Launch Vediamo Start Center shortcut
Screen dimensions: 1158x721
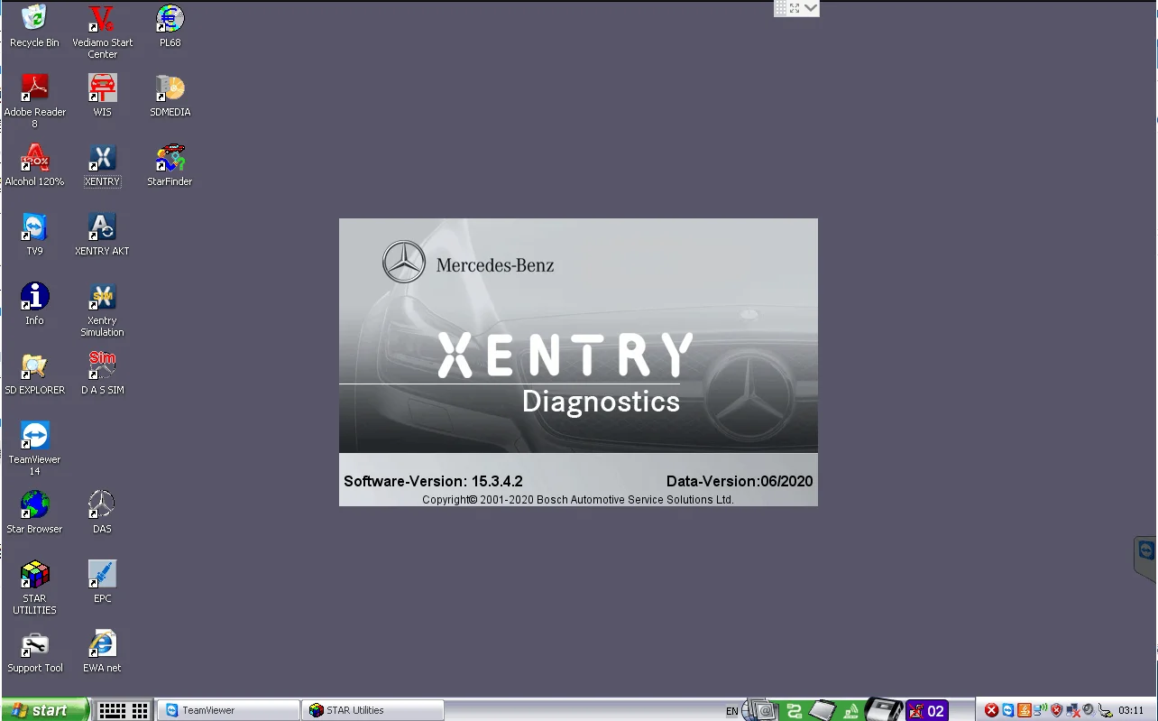click(x=102, y=32)
